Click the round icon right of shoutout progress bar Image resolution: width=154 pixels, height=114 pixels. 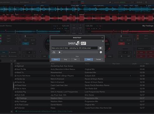[101, 52]
